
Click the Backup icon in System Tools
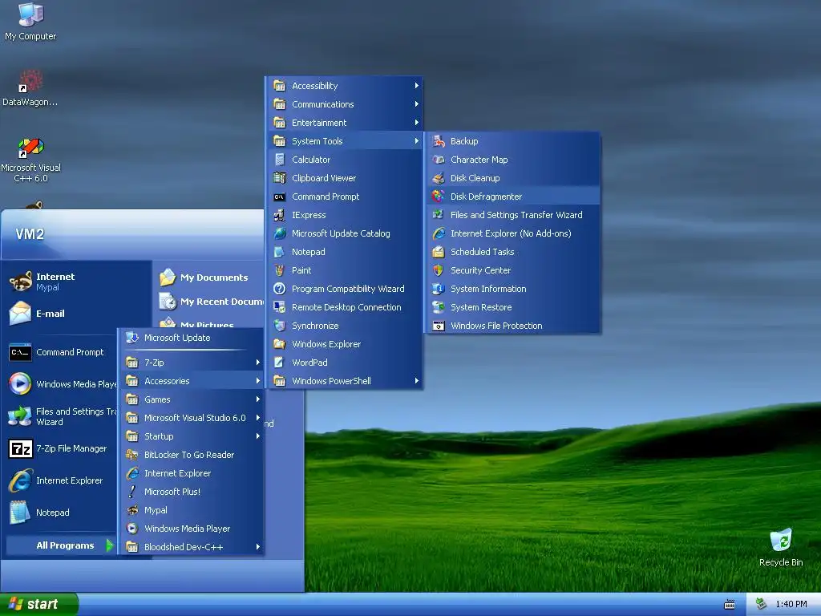(439, 141)
